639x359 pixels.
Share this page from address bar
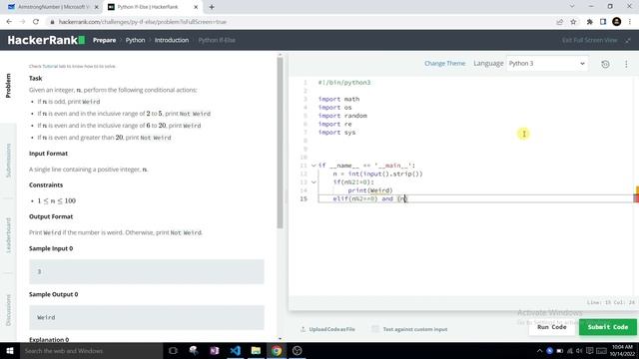coord(559,22)
